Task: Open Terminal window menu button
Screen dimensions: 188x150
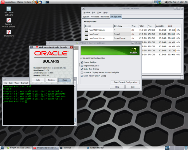Action: pos(4,79)
